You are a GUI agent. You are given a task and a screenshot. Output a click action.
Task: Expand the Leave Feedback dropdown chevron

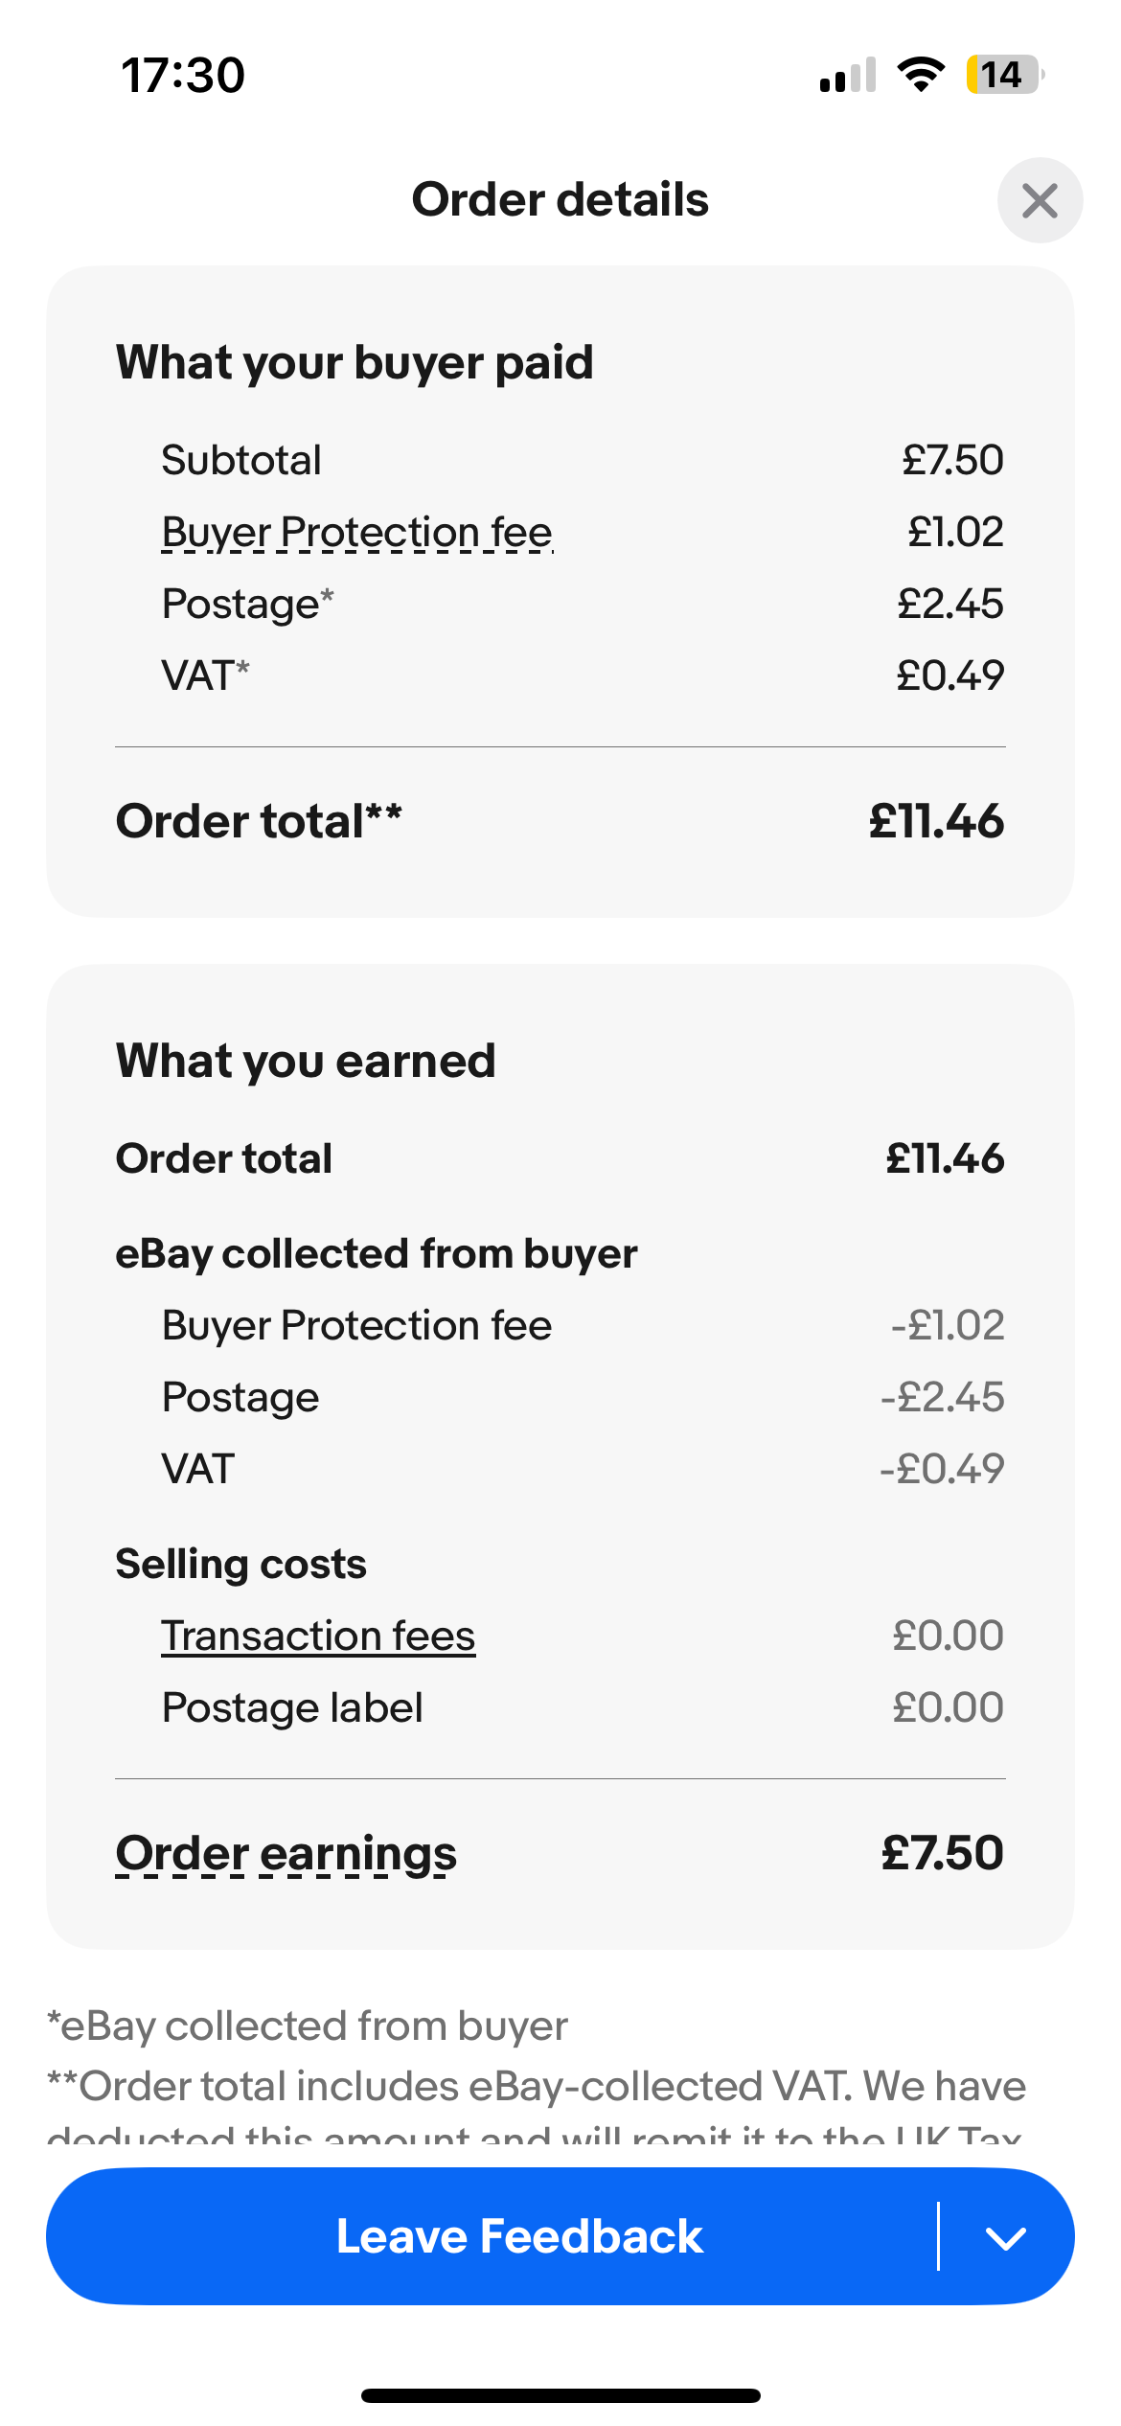(1006, 2237)
